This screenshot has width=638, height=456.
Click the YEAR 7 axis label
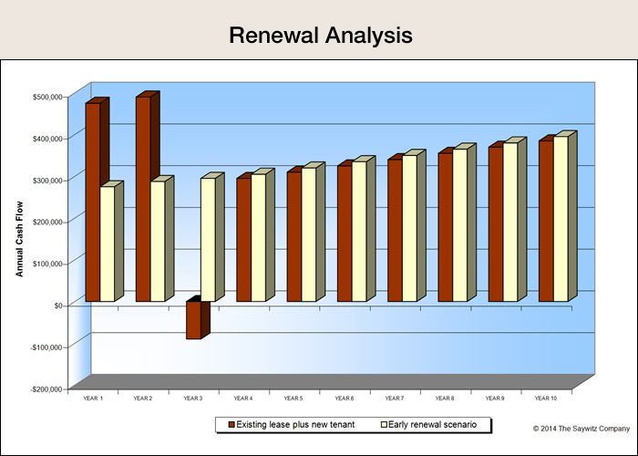click(x=395, y=399)
